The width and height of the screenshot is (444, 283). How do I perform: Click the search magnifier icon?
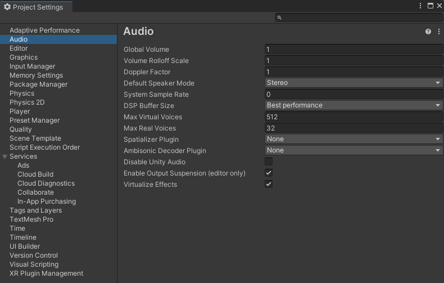tap(279, 17)
